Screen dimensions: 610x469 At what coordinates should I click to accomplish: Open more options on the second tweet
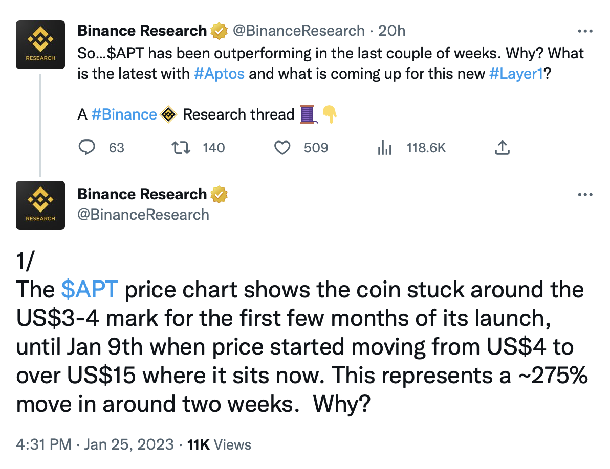[x=584, y=195]
